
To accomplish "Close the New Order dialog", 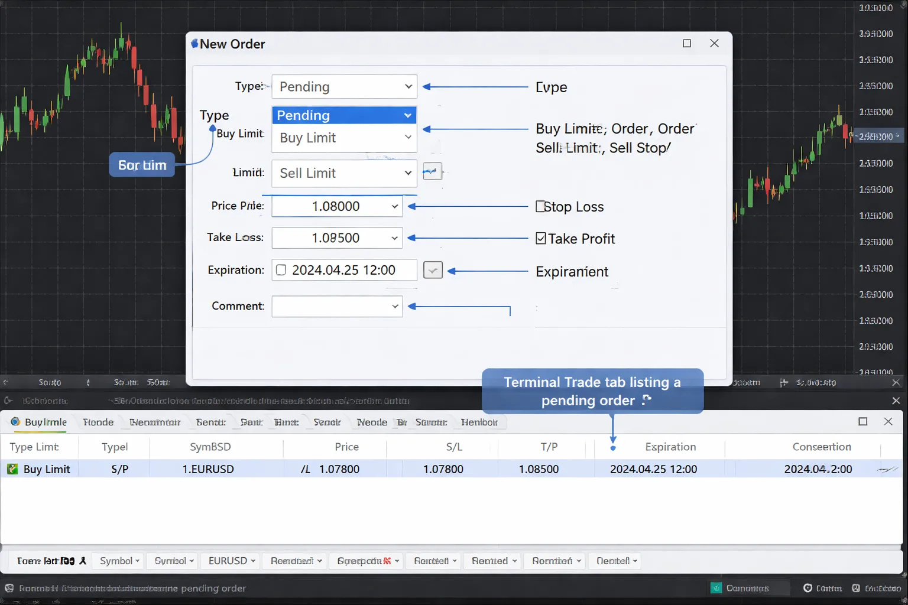I will (x=714, y=43).
